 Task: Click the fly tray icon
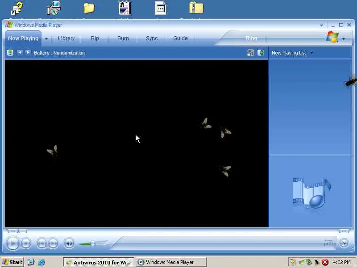point(317,262)
